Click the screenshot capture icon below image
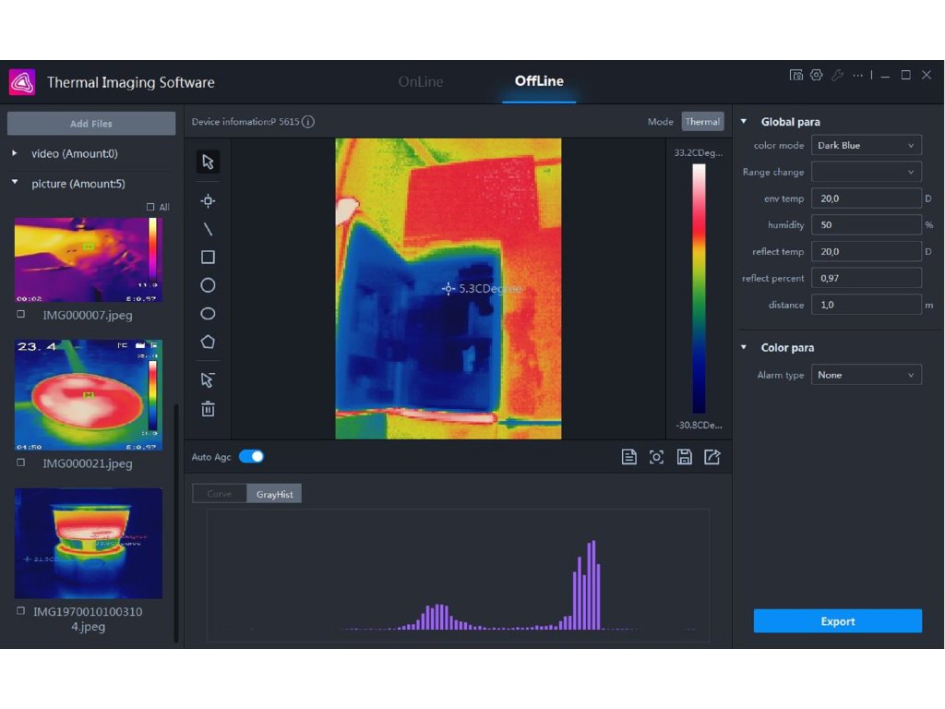Viewport: 945px width, 709px height. coord(656,457)
